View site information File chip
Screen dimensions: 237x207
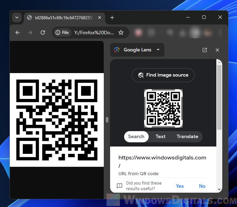62,33
